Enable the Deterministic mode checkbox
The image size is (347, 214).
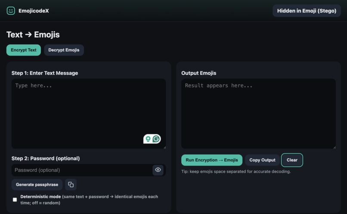pyautogui.click(x=15, y=200)
